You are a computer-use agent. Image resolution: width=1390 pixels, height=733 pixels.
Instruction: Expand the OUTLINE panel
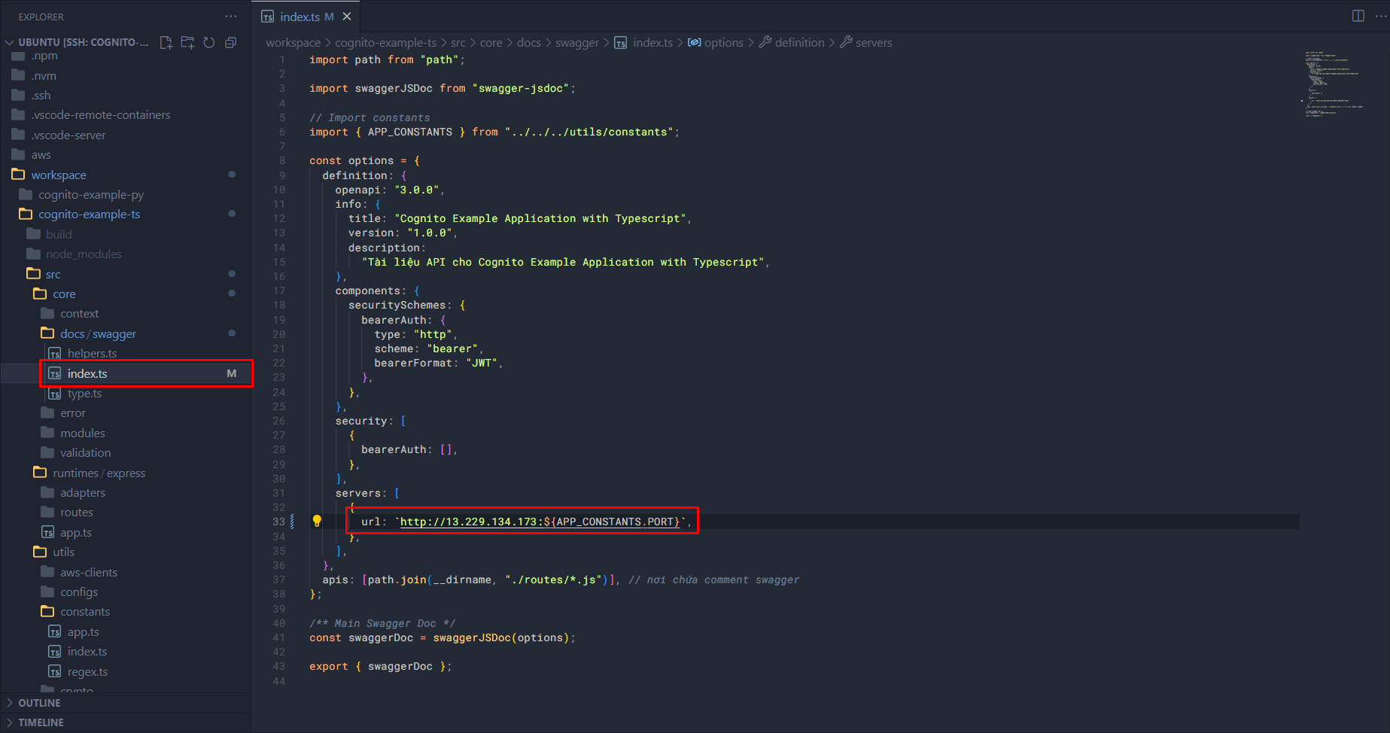[39, 703]
